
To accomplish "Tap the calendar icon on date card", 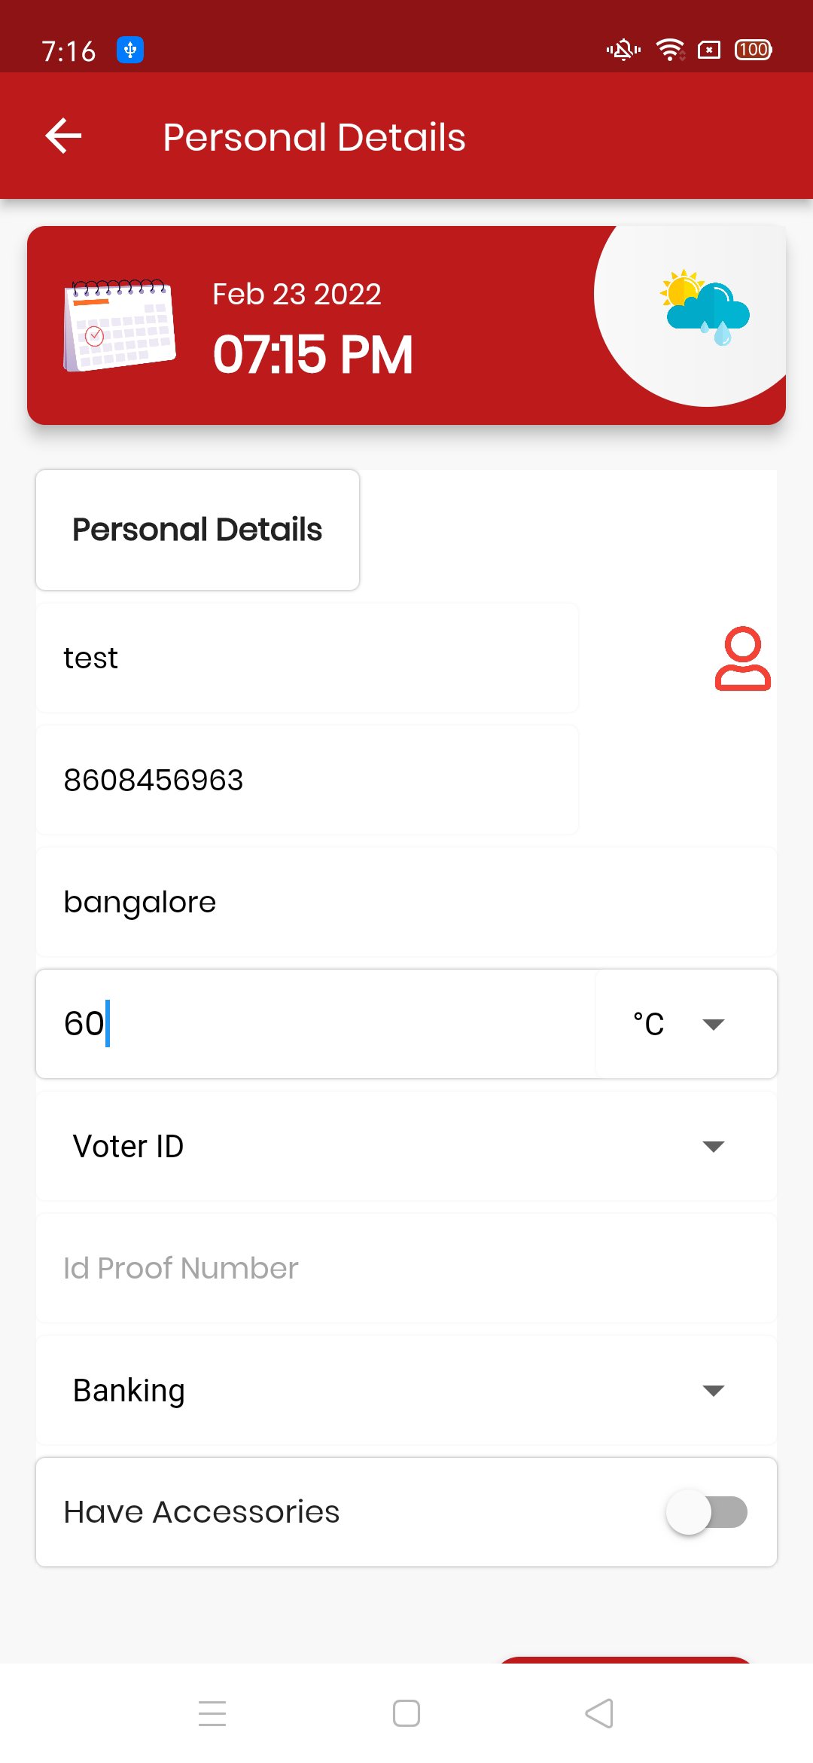I will [120, 325].
